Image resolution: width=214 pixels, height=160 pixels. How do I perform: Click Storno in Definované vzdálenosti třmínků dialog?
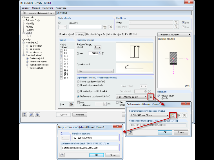point(181,132)
